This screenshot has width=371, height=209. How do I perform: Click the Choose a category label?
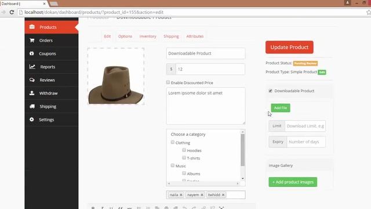point(188,134)
